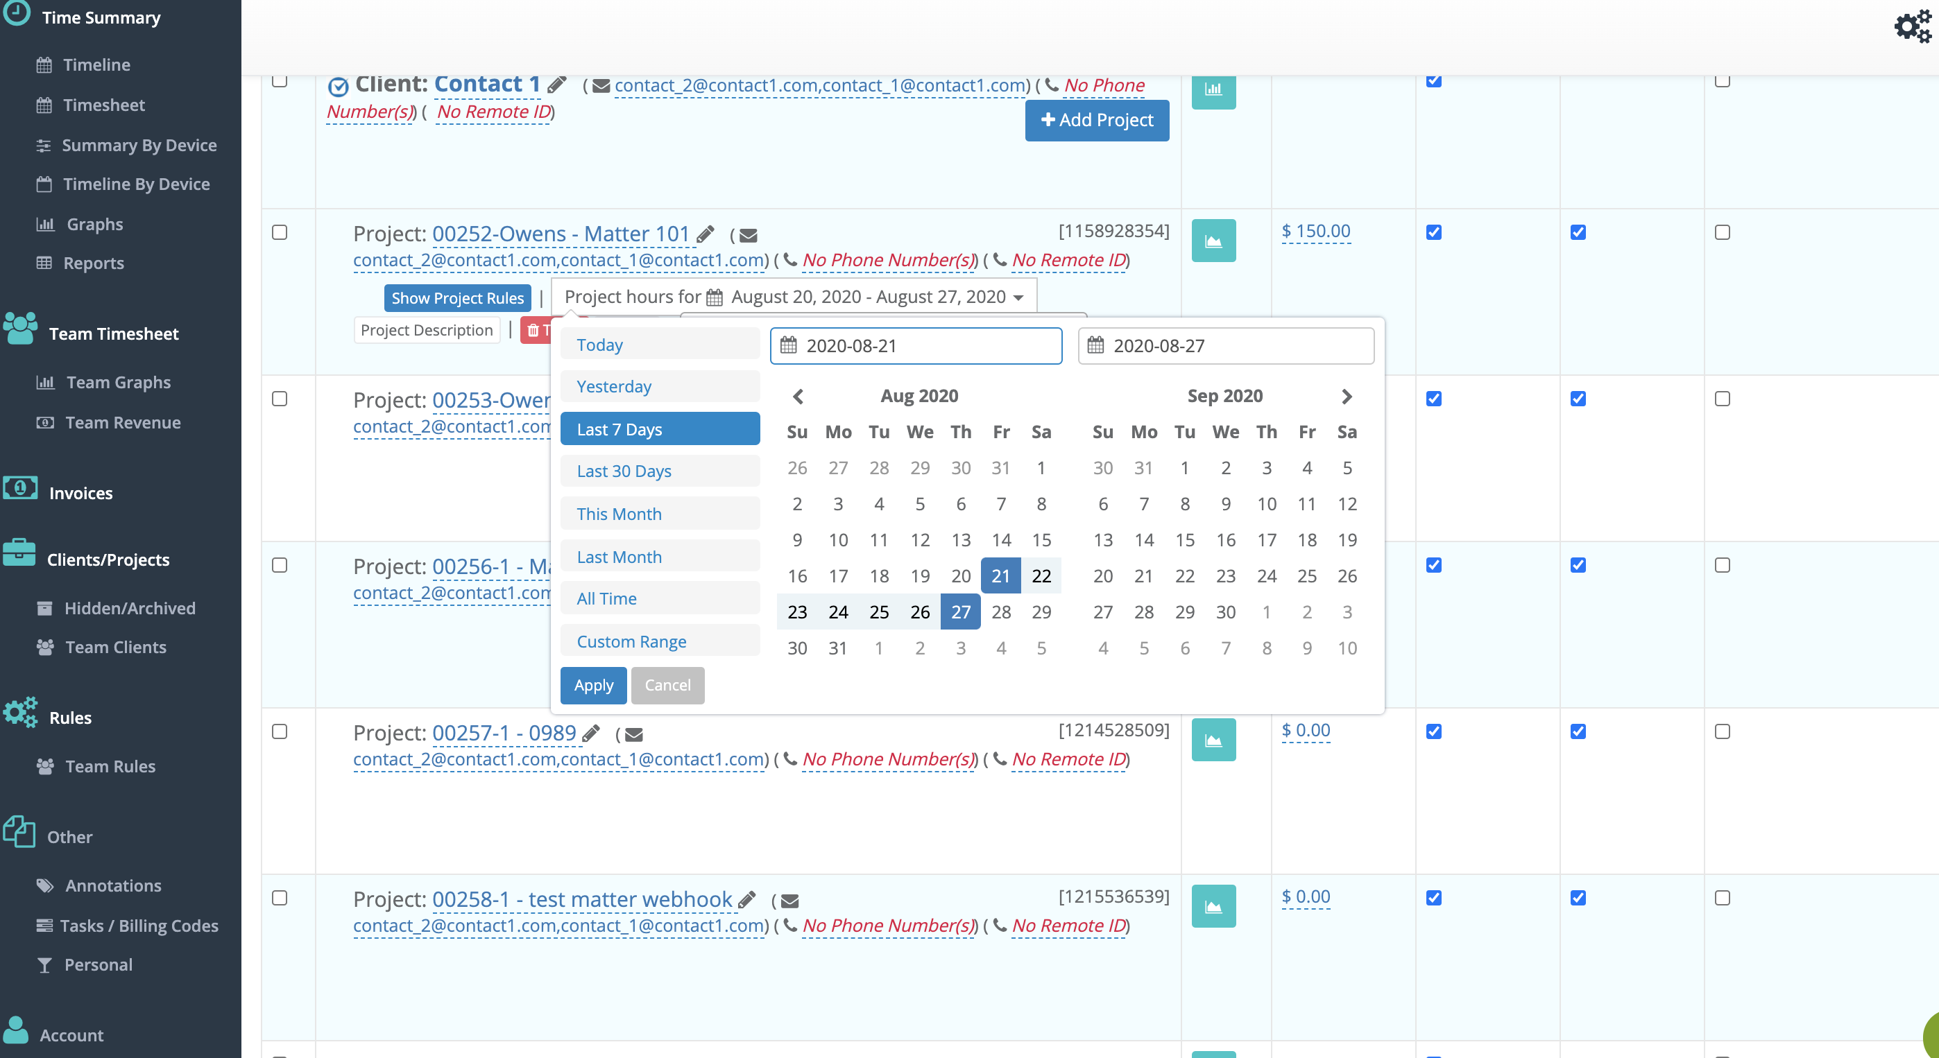
Task: Choose Yesterday range preset
Action: click(660, 386)
